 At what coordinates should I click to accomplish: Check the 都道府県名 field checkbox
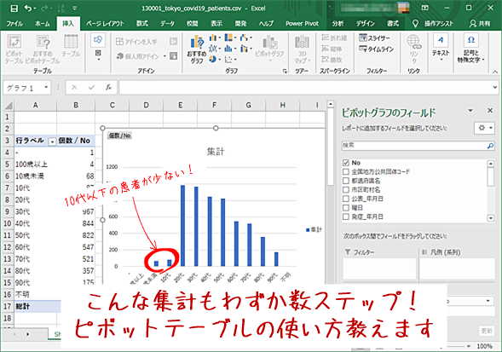(x=346, y=181)
